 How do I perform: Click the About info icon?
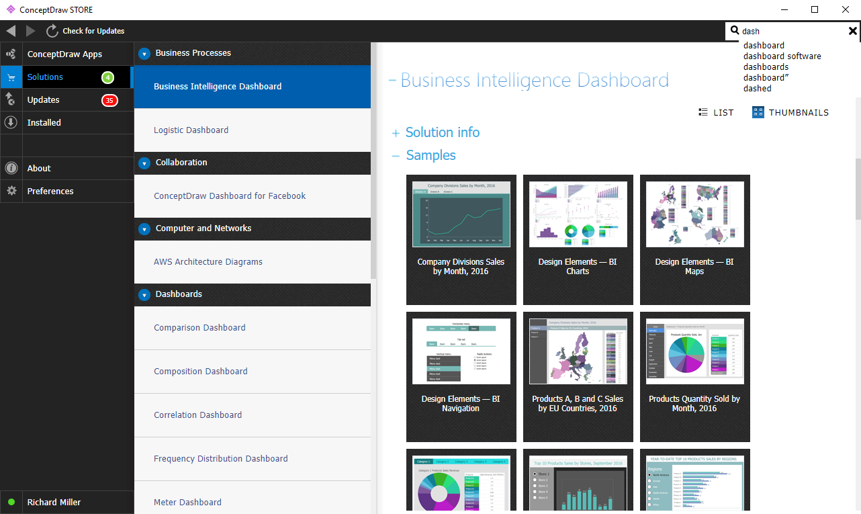[11, 169]
